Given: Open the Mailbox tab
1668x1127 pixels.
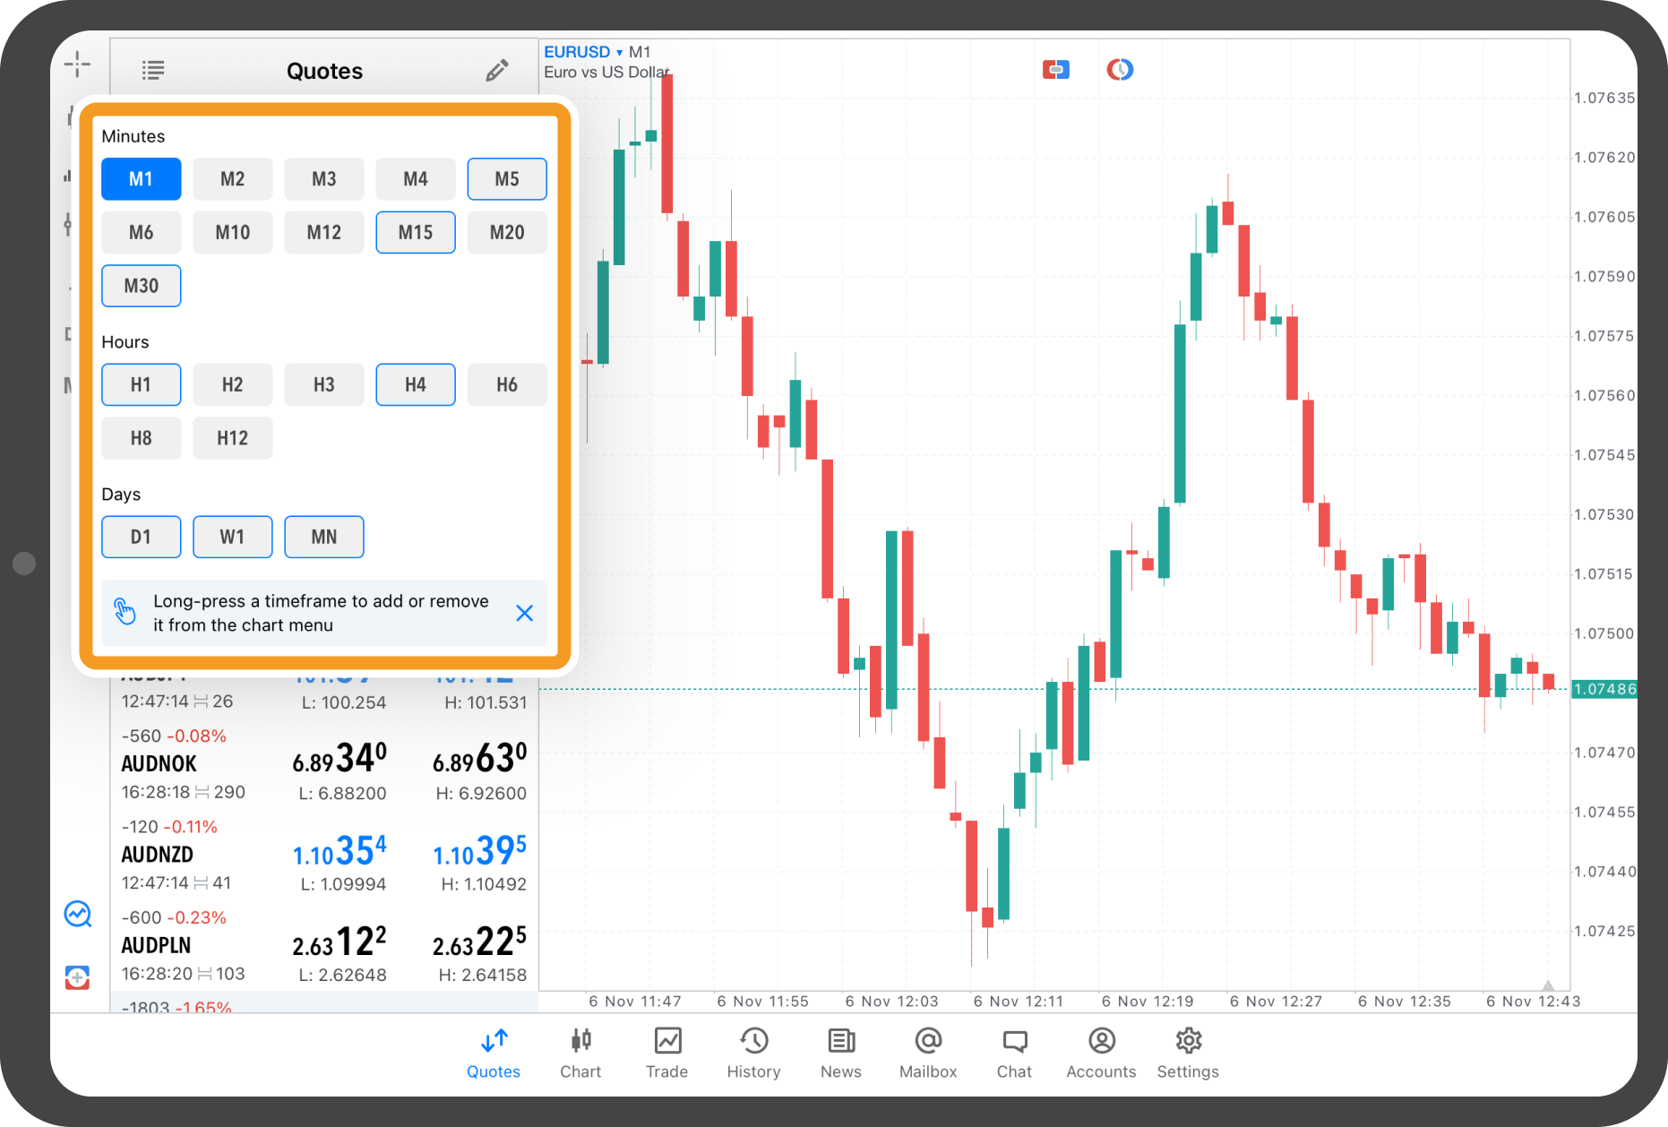Looking at the screenshot, I should pos(928,1053).
